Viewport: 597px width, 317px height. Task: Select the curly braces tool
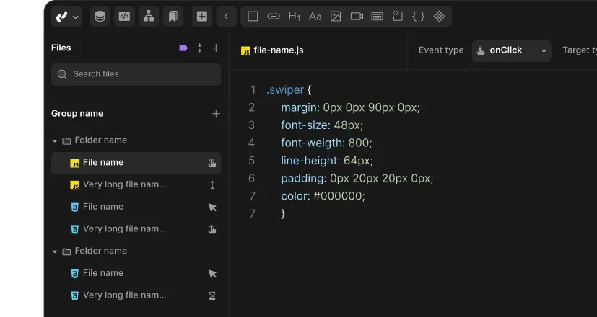tap(419, 17)
